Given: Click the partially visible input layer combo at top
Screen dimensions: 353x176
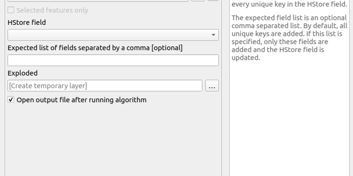Looking at the screenshot, I should click(x=98, y=1).
